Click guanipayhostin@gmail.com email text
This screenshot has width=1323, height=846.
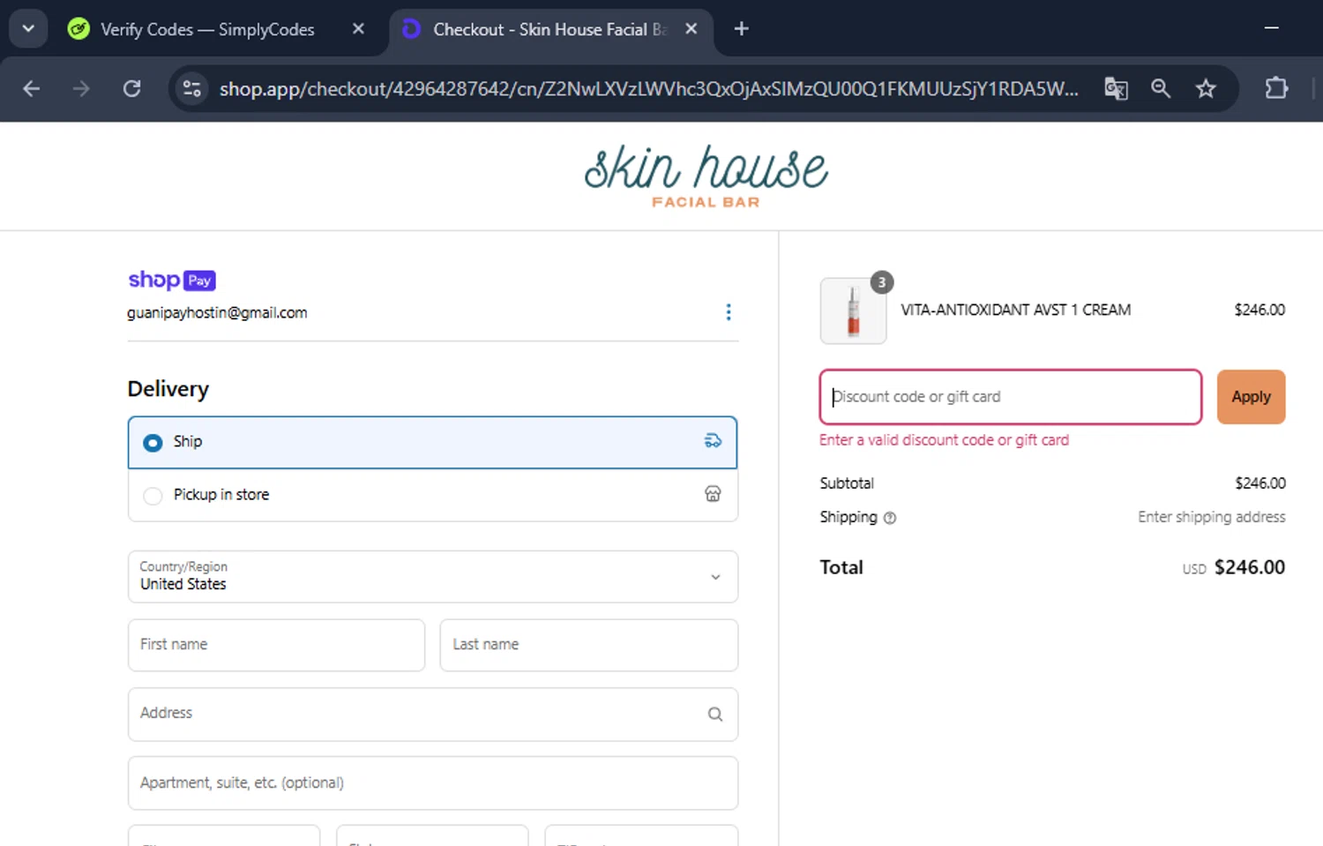click(217, 313)
